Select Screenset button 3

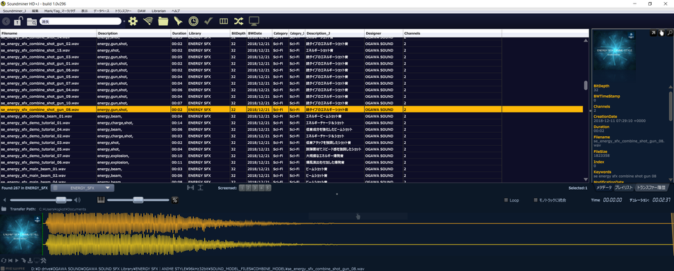(255, 188)
